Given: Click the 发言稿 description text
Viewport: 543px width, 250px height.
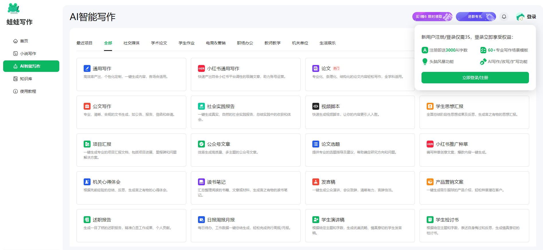Looking at the screenshot, I should pos(353,190).
